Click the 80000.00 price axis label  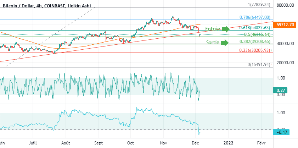(286, 5)
